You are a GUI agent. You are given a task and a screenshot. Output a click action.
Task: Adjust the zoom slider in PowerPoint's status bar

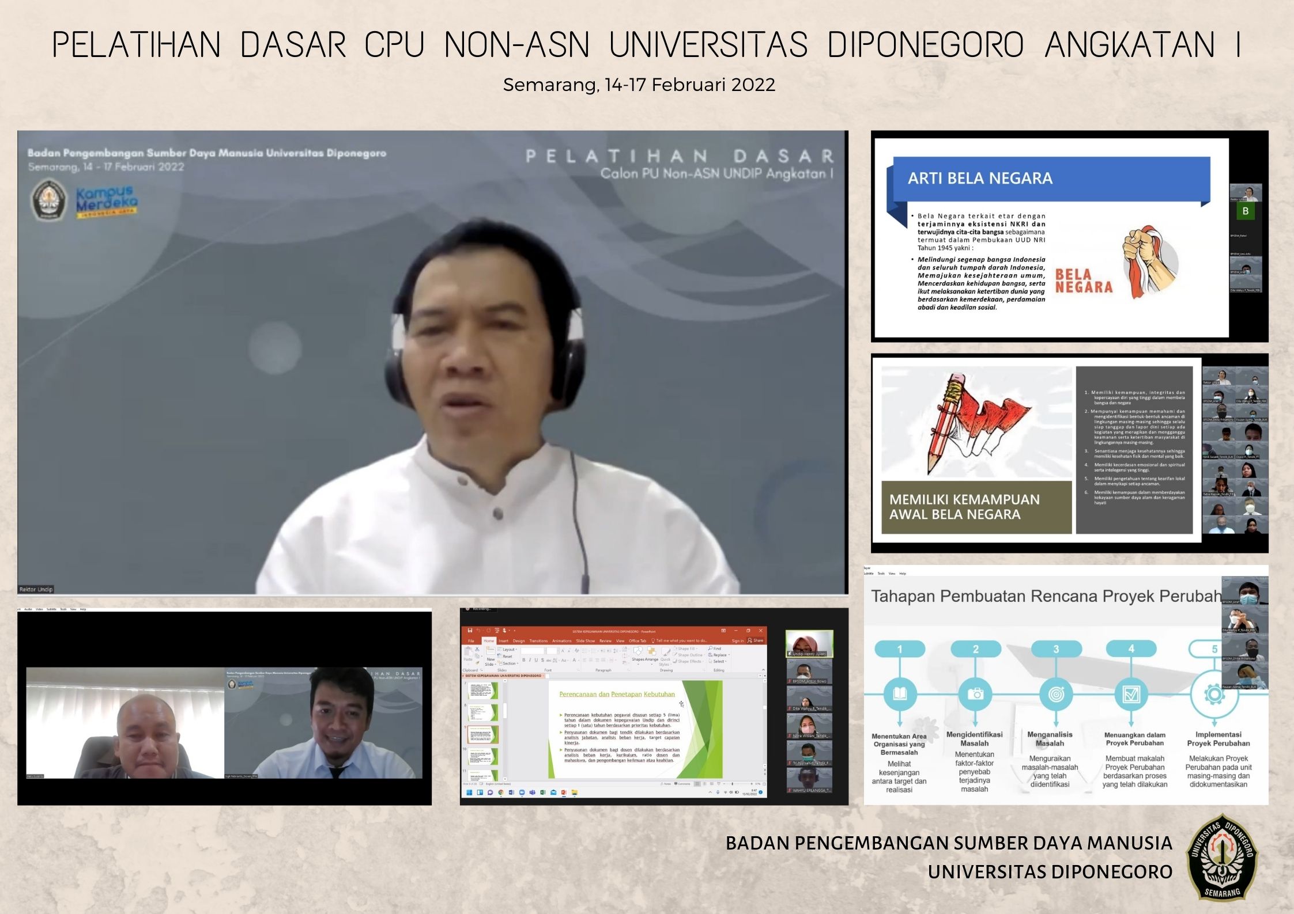point(737,784)
